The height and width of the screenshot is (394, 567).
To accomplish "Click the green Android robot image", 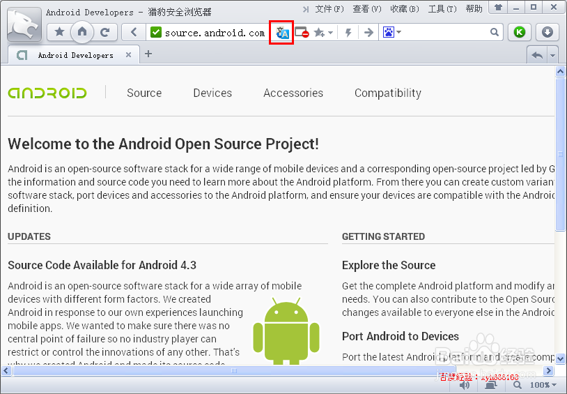I will point(286,331).
